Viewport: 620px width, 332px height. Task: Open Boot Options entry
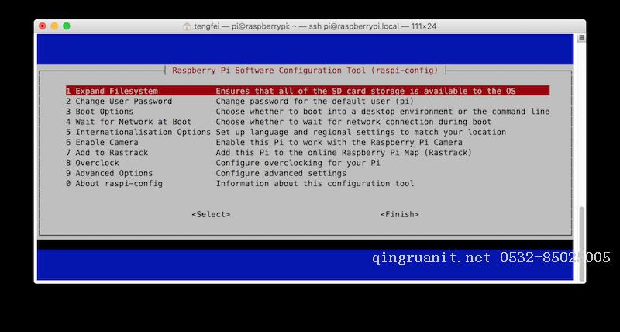(100, 112)
